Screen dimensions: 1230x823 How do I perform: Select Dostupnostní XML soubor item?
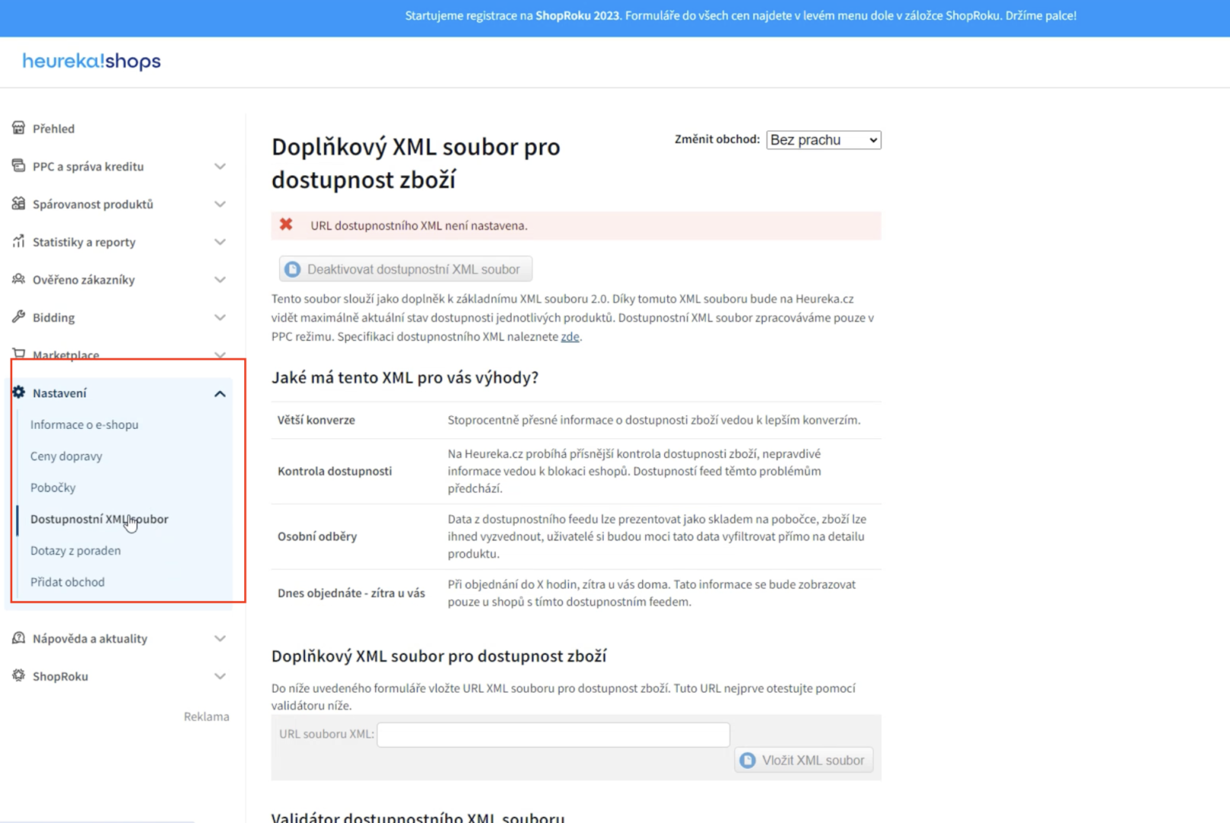tap(99, 519)
